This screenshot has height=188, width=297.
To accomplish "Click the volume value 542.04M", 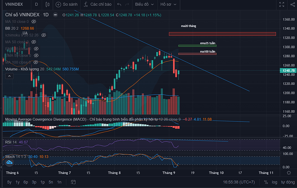I will [x=53, y=69].
